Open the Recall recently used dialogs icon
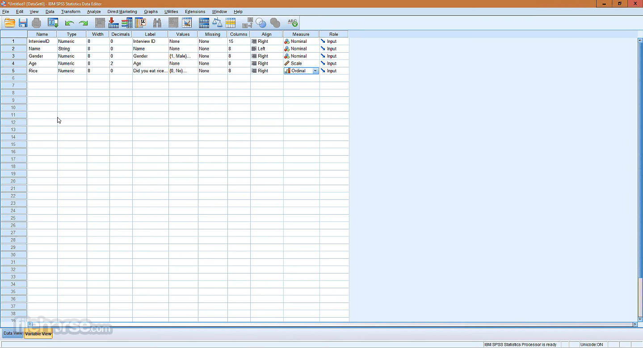The image size is (643, 348). point(53,23)
